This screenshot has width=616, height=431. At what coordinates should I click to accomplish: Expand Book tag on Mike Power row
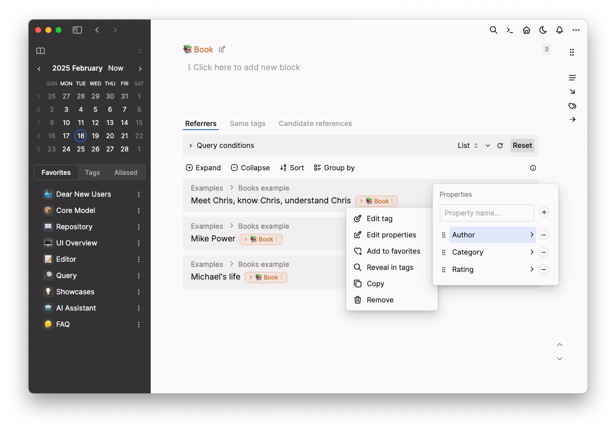tap(245, 239)
